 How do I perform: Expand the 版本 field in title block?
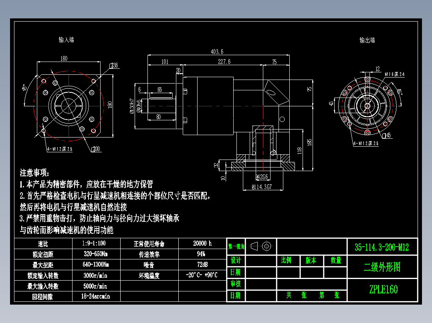point(311,260)
